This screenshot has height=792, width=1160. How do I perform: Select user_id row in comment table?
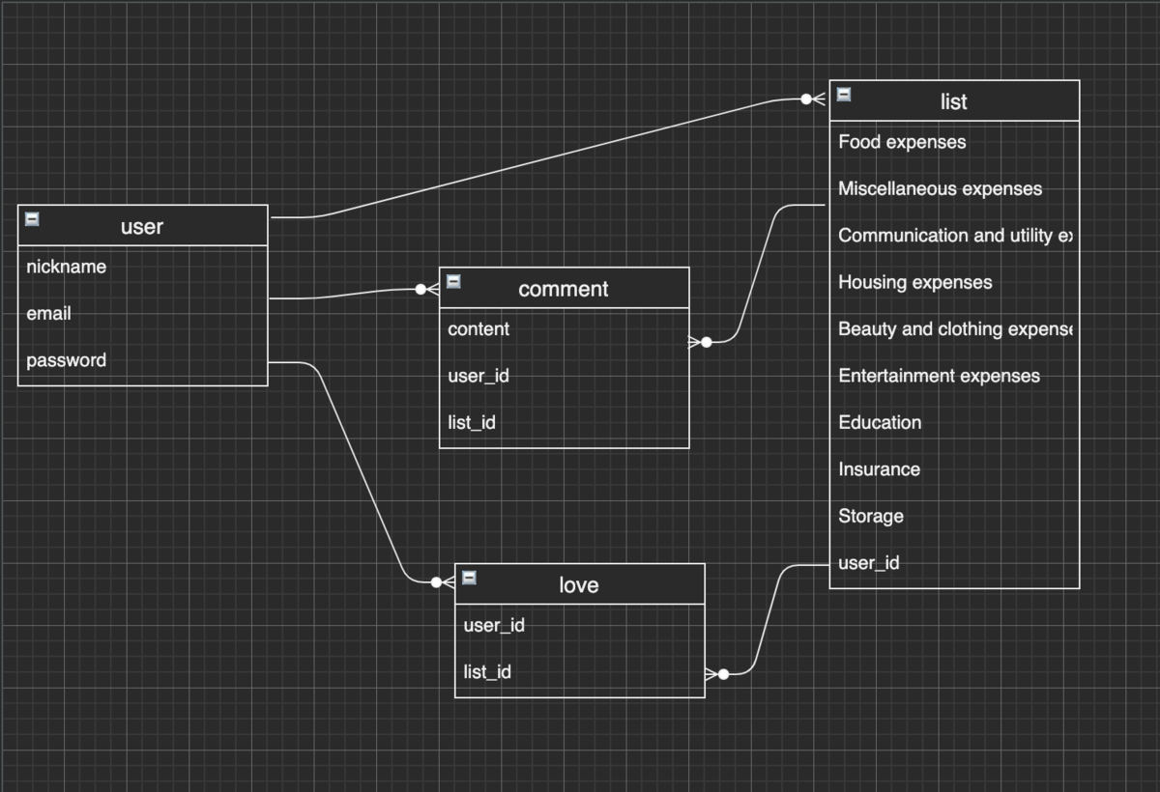(x=565, y=376)
